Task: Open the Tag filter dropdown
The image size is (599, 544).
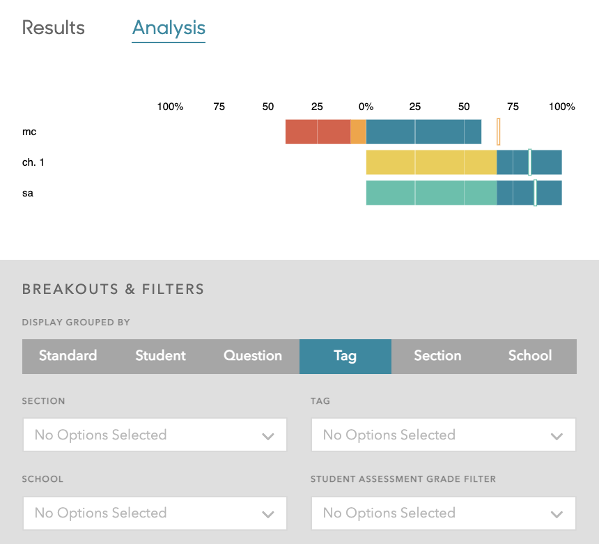Action: coord(443,435)
